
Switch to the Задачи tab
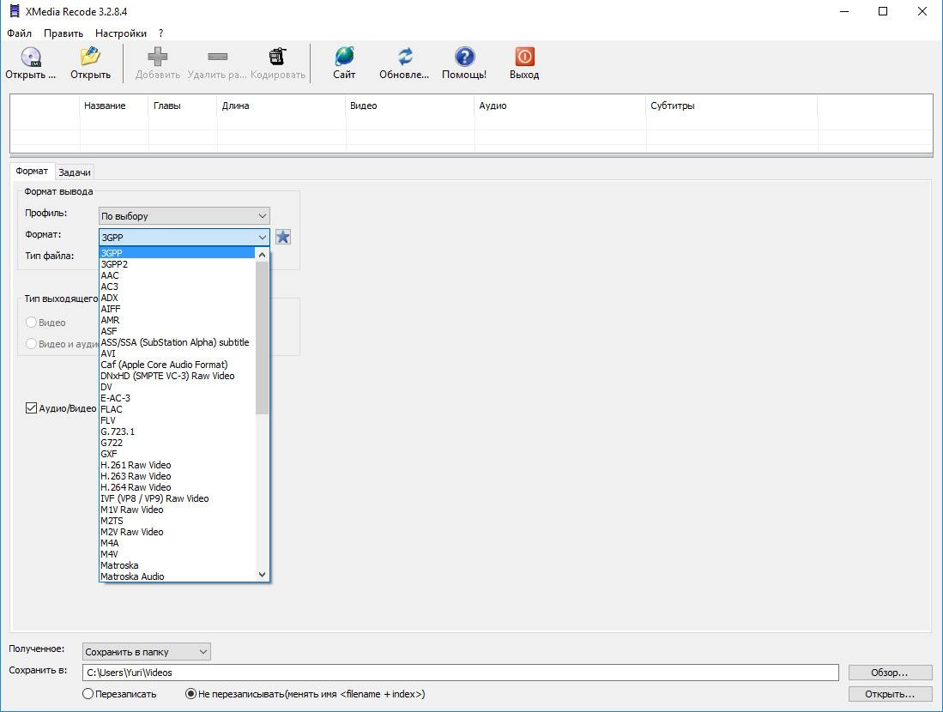(75, 172)
